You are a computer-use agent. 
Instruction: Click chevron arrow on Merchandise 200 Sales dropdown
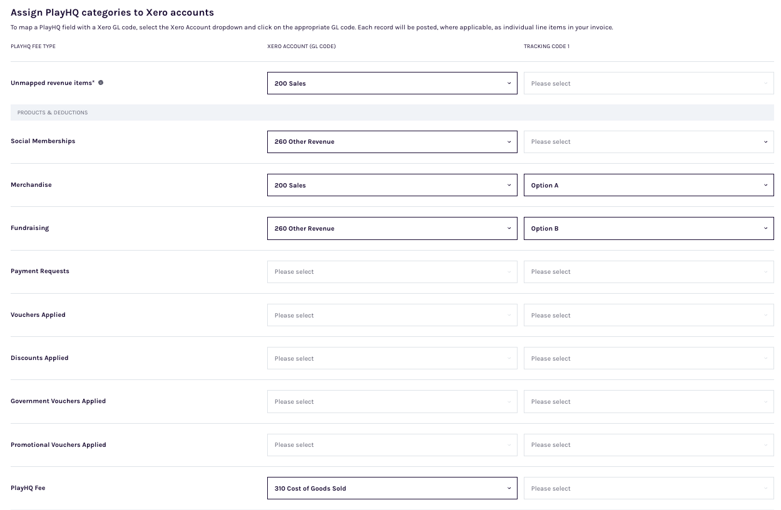(x=509, y=185)
